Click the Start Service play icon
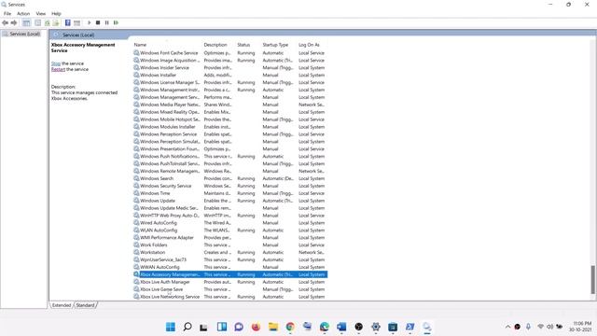 [x=90, y=22]
